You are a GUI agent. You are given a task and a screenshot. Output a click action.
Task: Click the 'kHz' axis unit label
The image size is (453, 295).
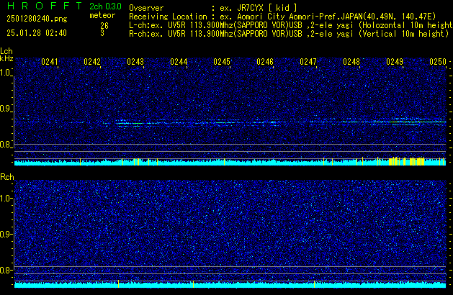[6, 58]
